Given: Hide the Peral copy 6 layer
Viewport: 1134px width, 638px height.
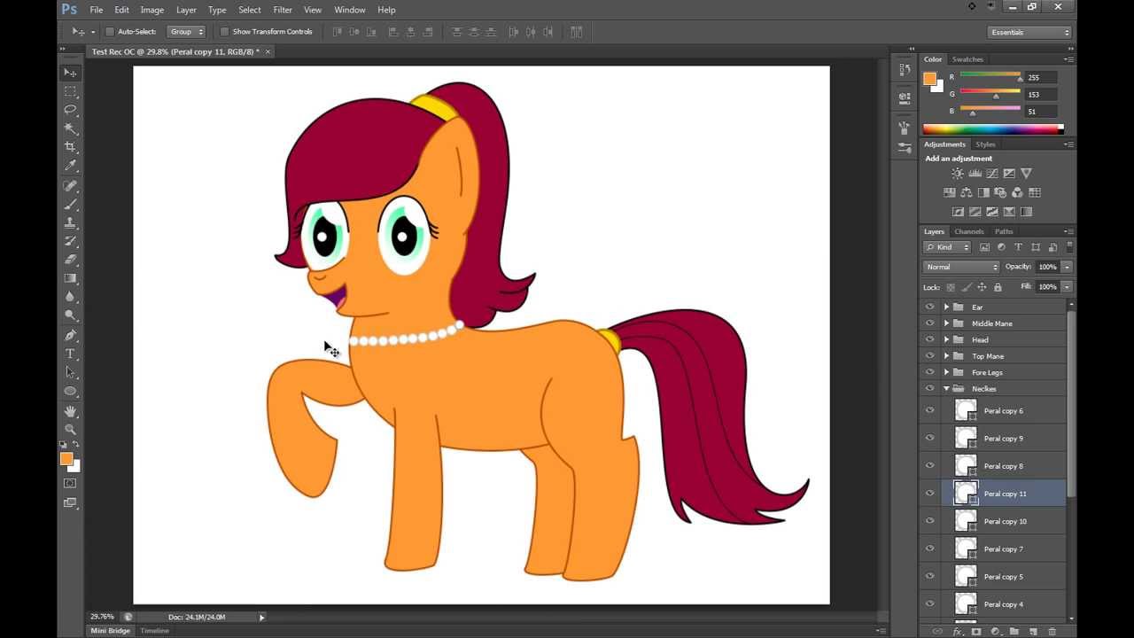Looking at the screenshot, I should (x=929, y=410).
